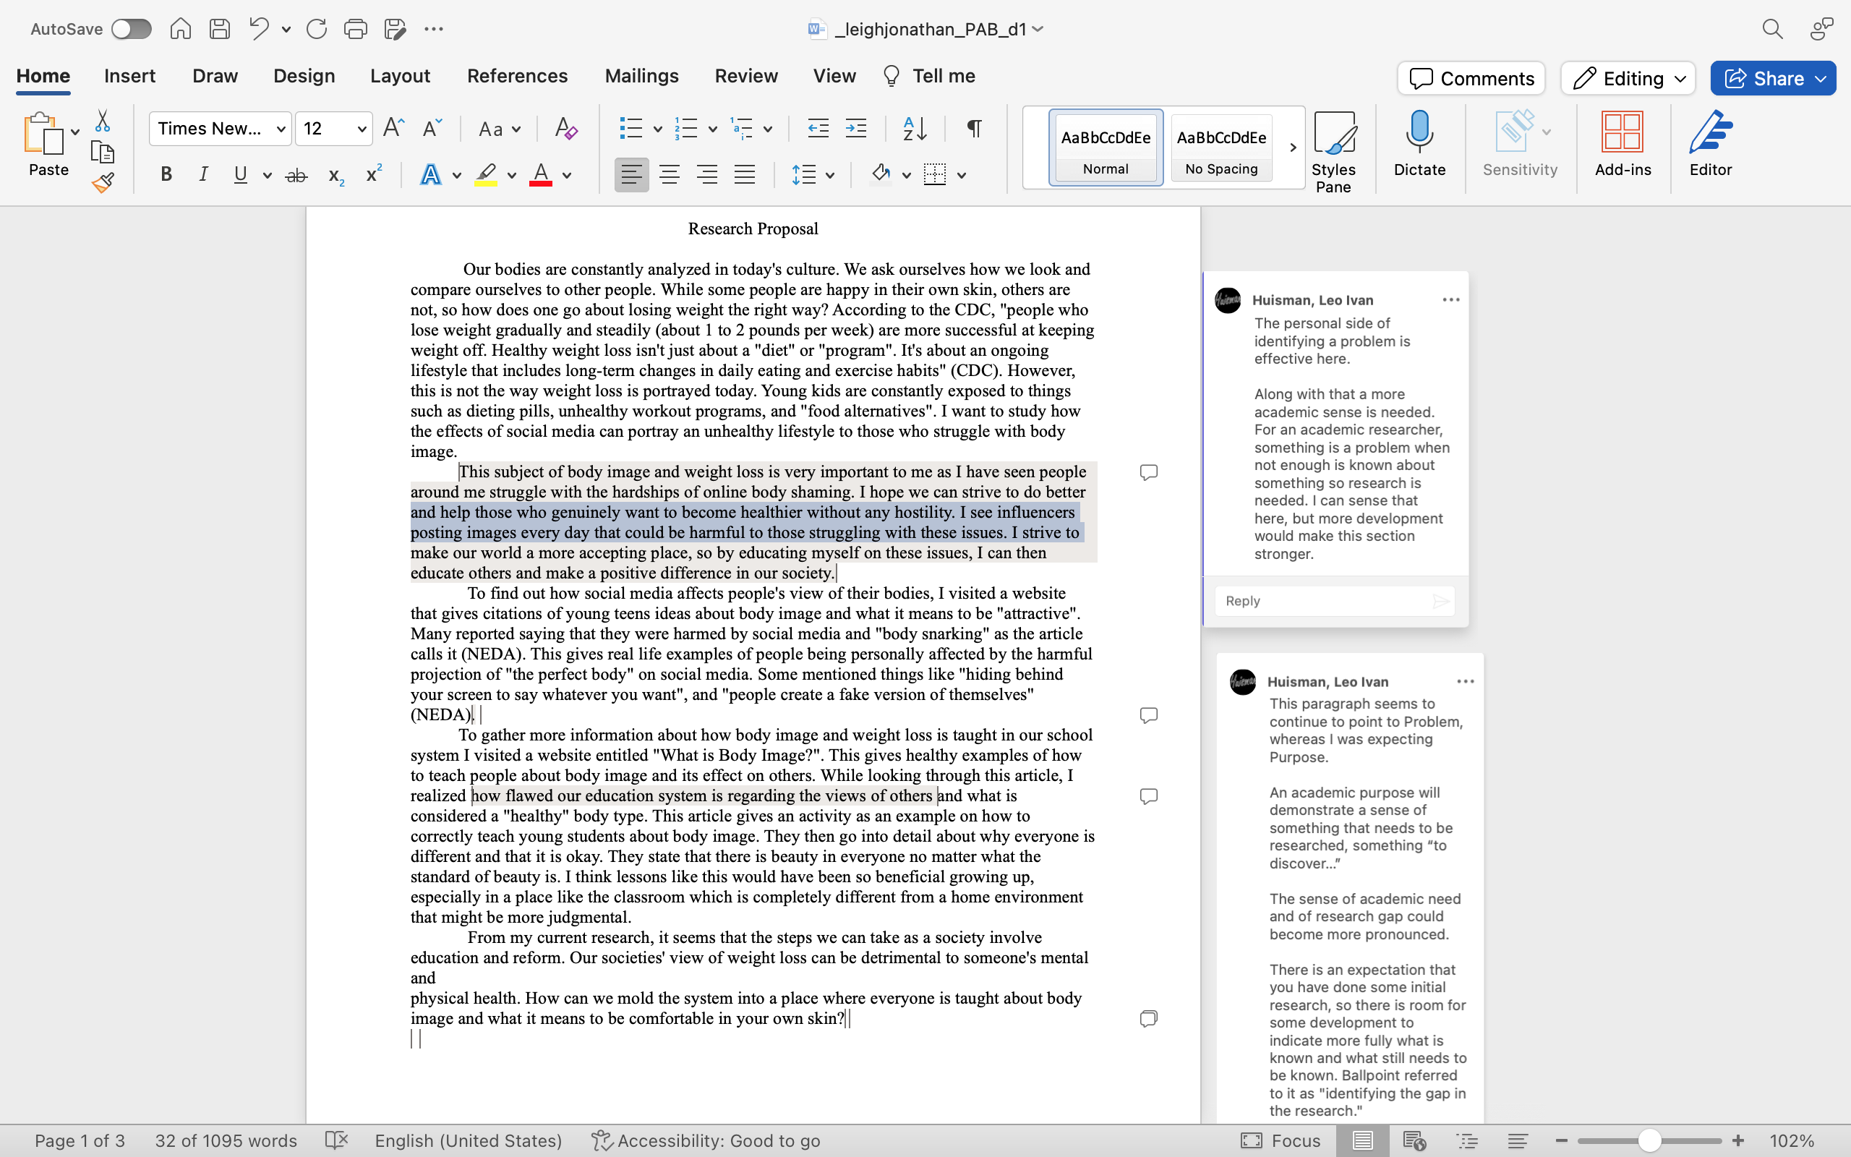Open the Comments panel
Image resolution: width=1851 pixels, height=1157 pixels.
tap(1470, 78)
